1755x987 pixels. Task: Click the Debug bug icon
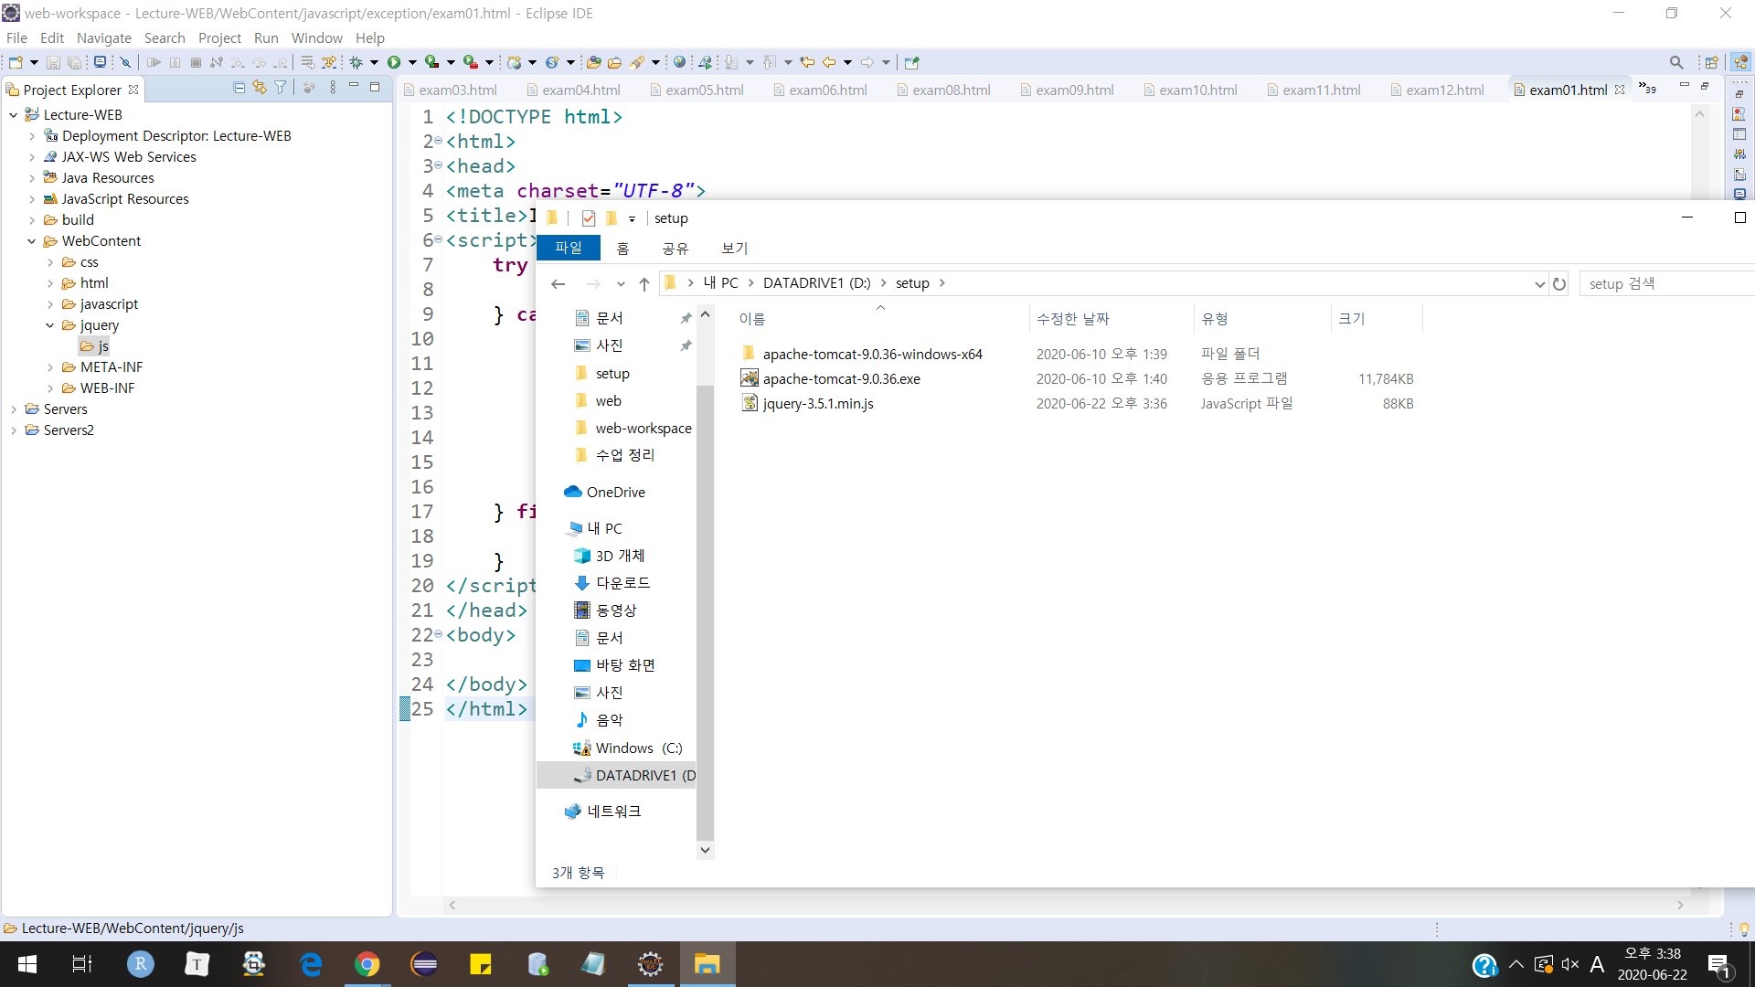coord(356,62)
